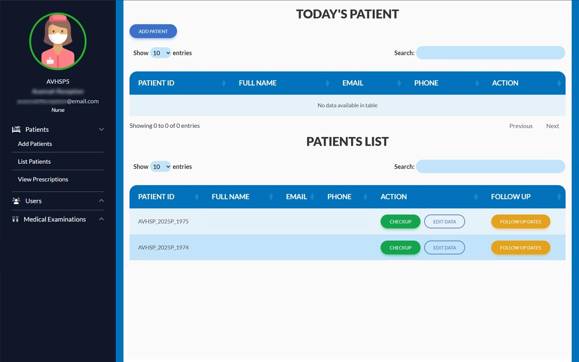This screenshot has width=579, height=362.
Task: Click the hospital bed Patients icon
Action: [16, 129]
